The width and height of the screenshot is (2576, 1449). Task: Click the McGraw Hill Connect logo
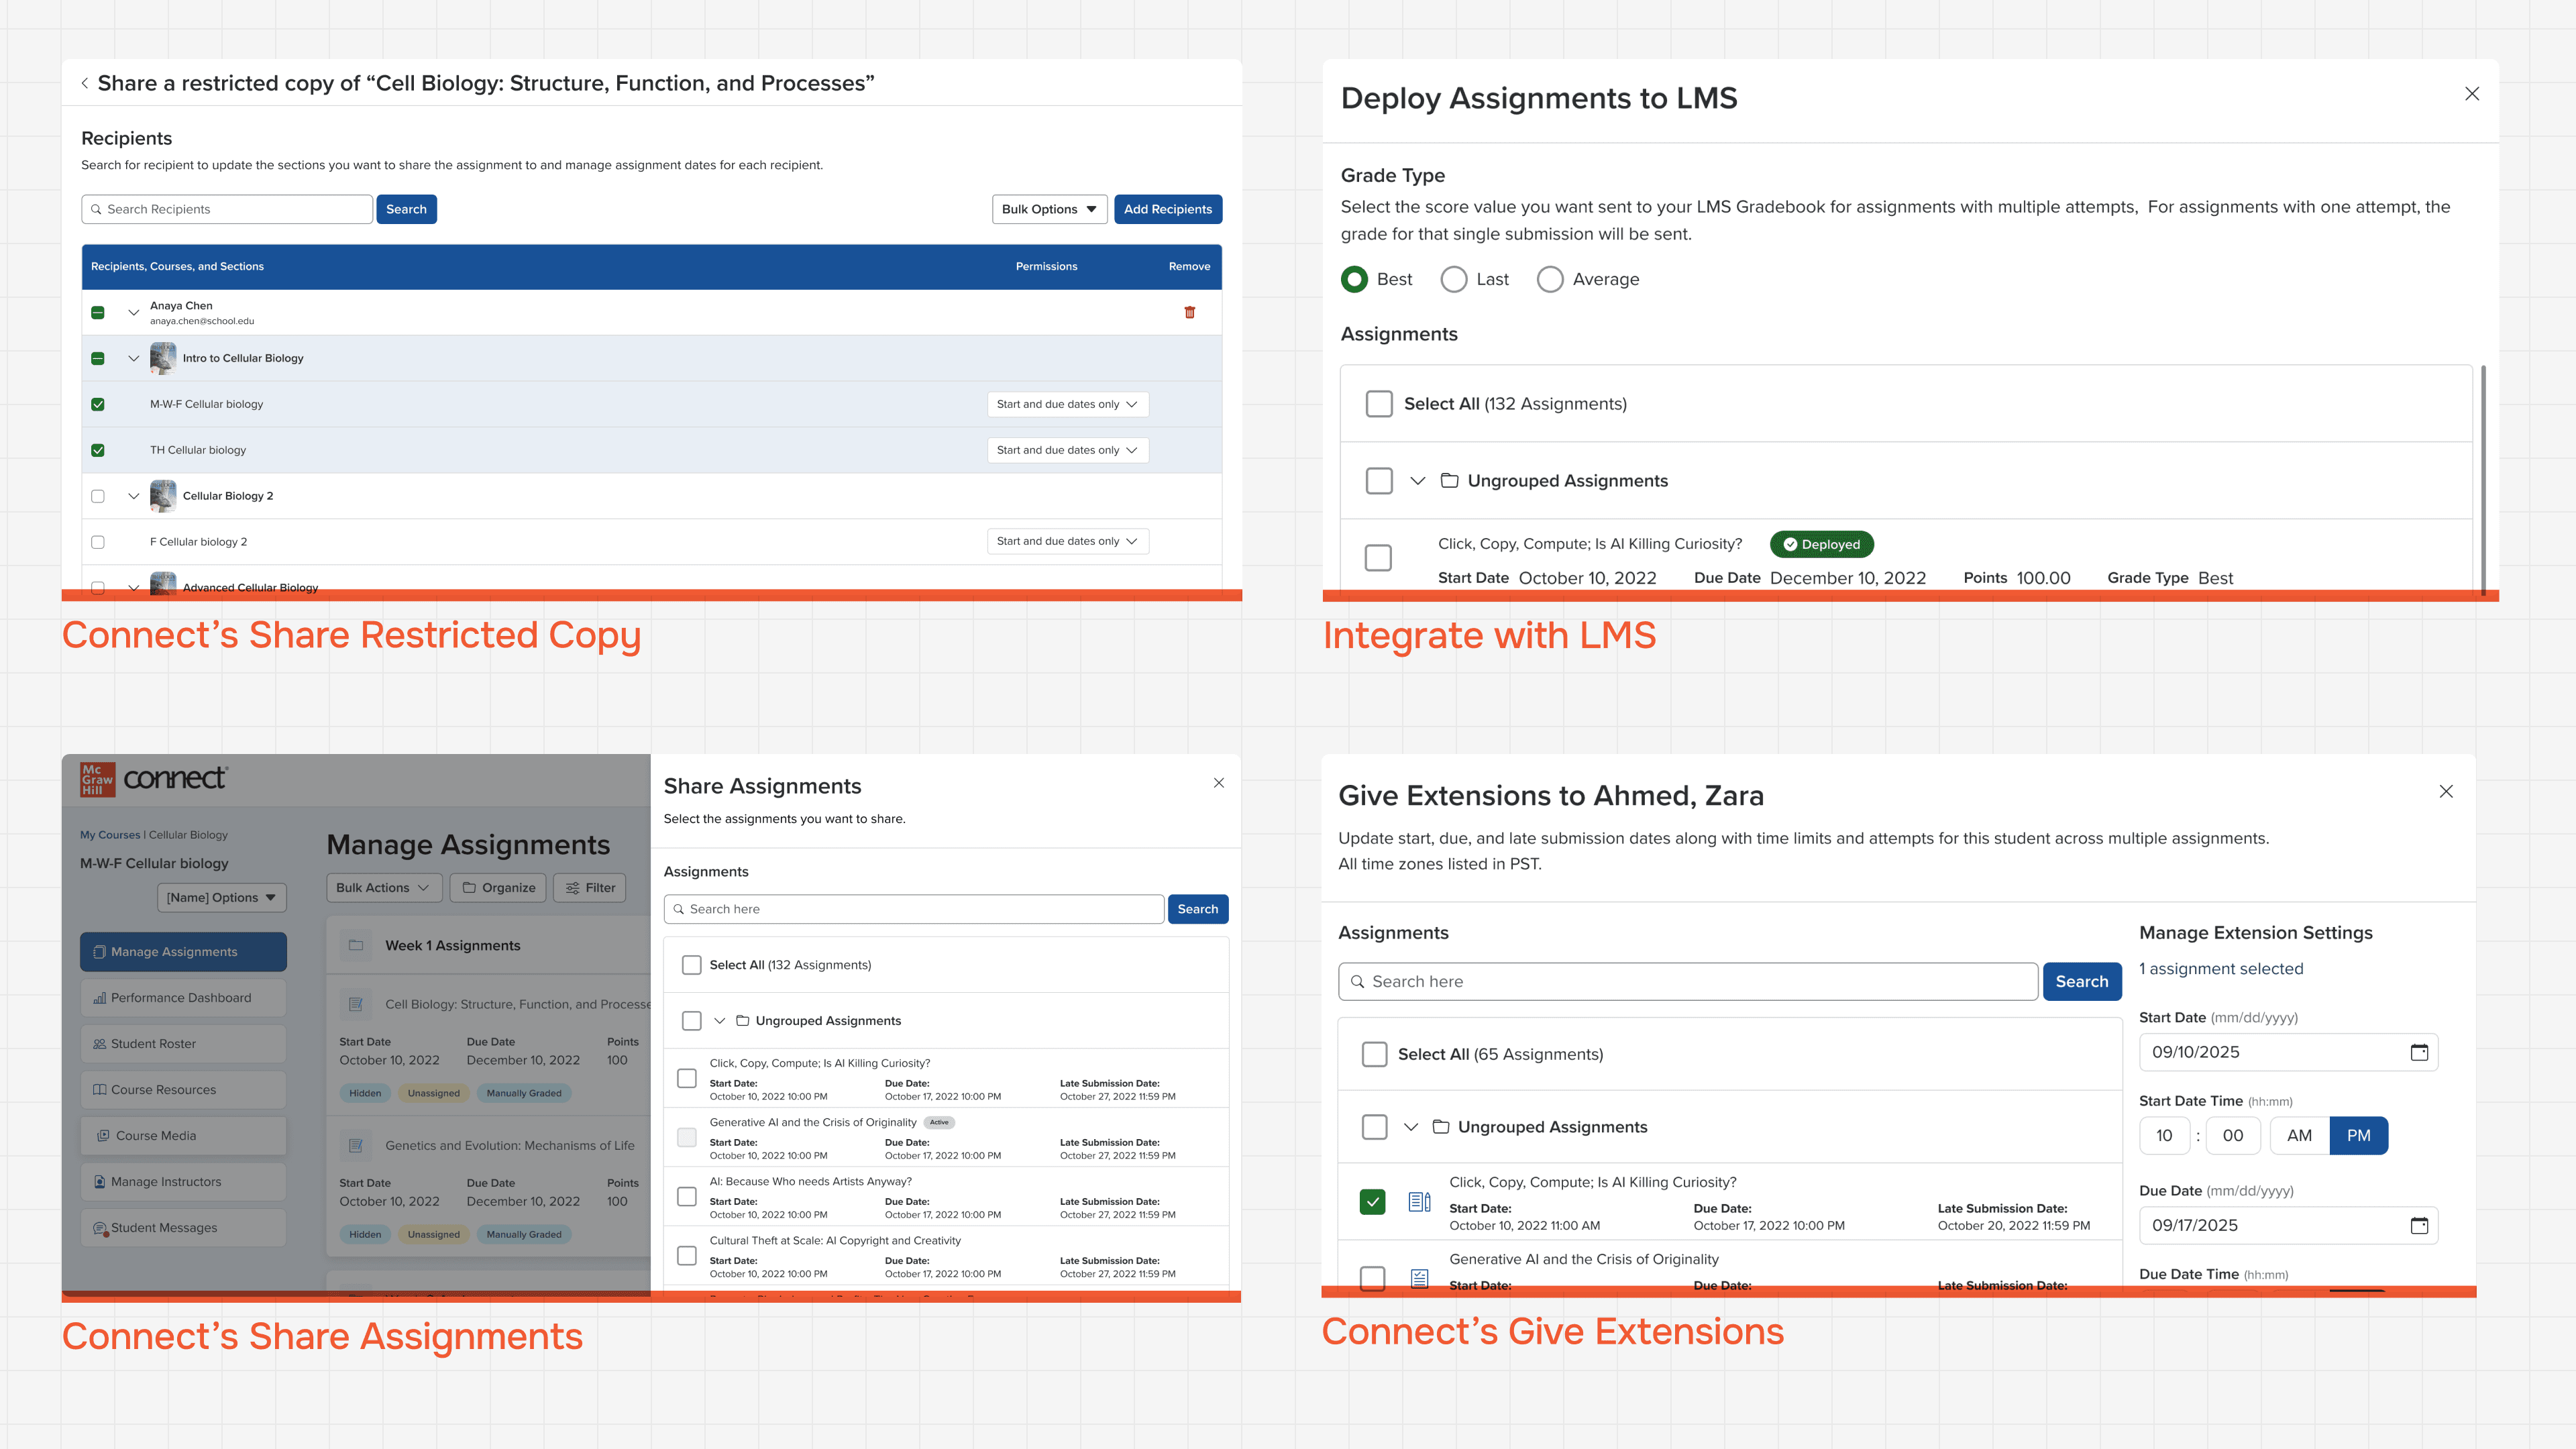154,779
